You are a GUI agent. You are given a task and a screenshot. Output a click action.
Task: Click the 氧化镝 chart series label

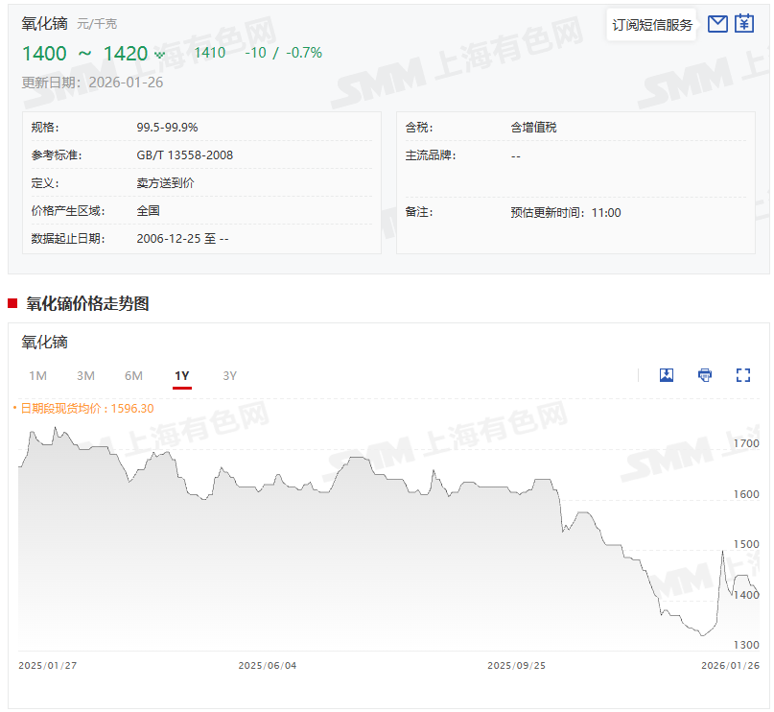[44, 343]
